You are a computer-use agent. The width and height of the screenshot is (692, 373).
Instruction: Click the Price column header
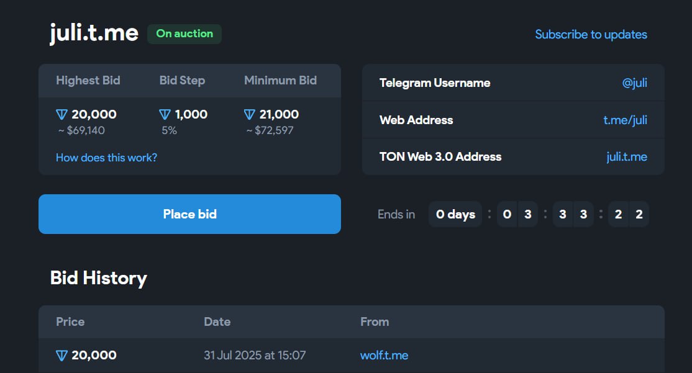point(70,322)
